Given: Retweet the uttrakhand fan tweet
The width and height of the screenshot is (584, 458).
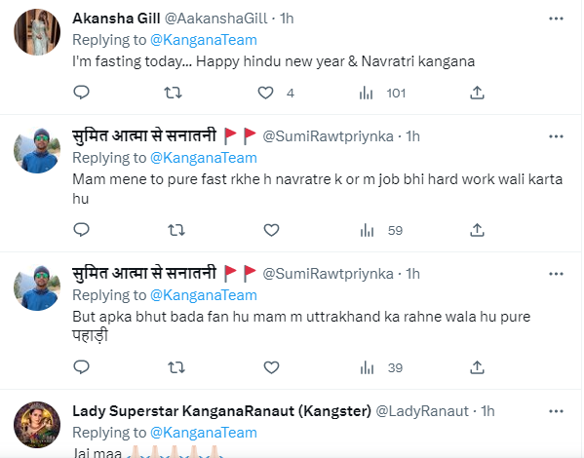Looking at the screenshot, I should (176, 367).
